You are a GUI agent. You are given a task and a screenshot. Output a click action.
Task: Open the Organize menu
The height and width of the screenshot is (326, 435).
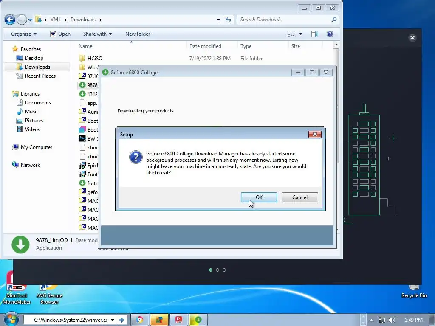click(24, 34)
